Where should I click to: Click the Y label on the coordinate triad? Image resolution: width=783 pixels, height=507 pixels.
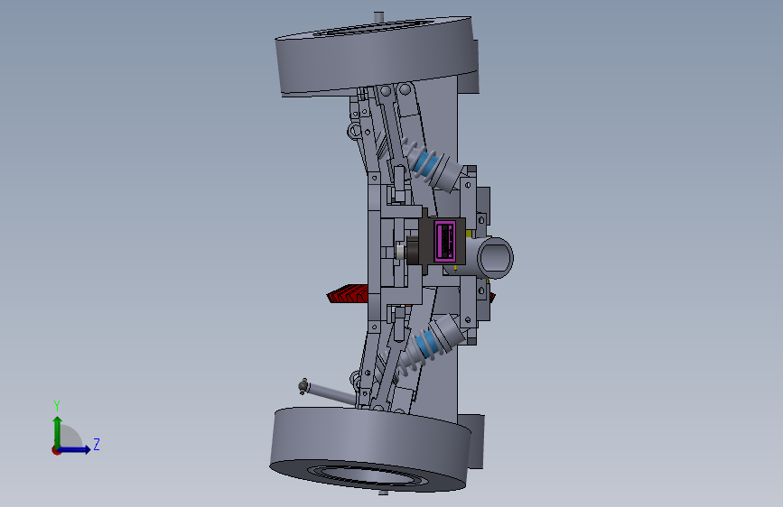[57, 405]
